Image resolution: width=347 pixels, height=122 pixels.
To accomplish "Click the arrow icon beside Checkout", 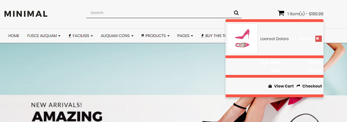I will point(298,86).
